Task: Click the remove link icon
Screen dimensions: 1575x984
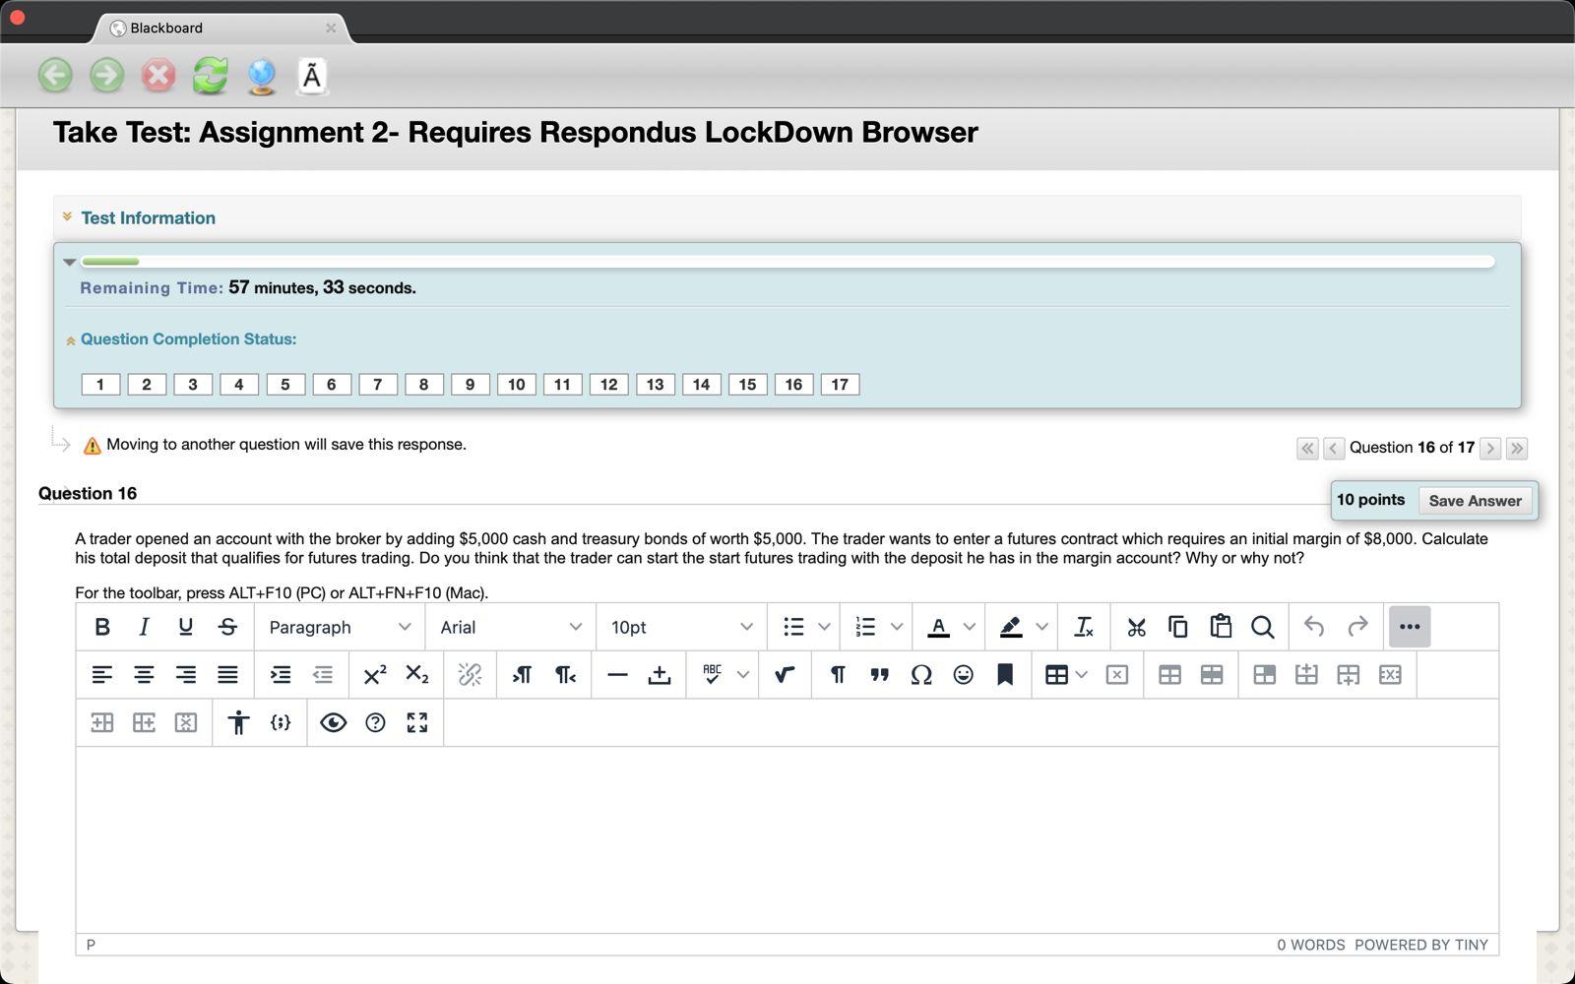Action: (470, 675)
